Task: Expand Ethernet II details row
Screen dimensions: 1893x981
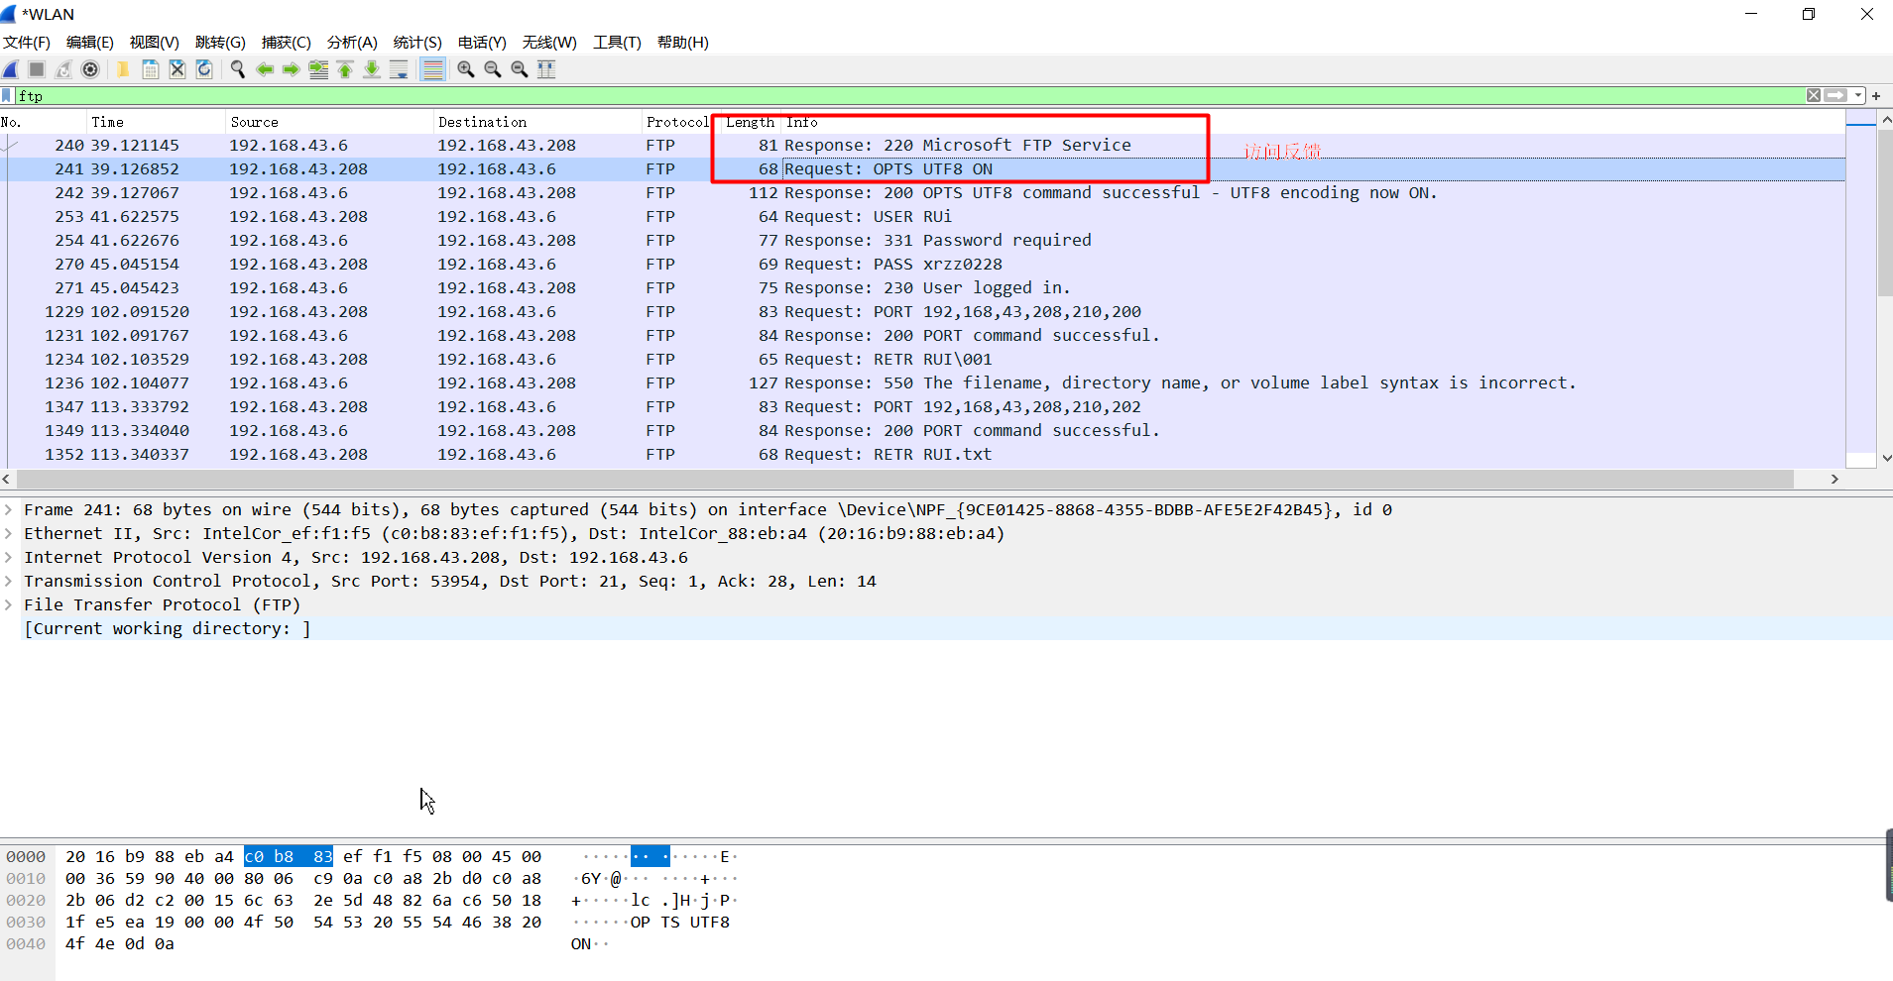Action: (x=8, y=533)
